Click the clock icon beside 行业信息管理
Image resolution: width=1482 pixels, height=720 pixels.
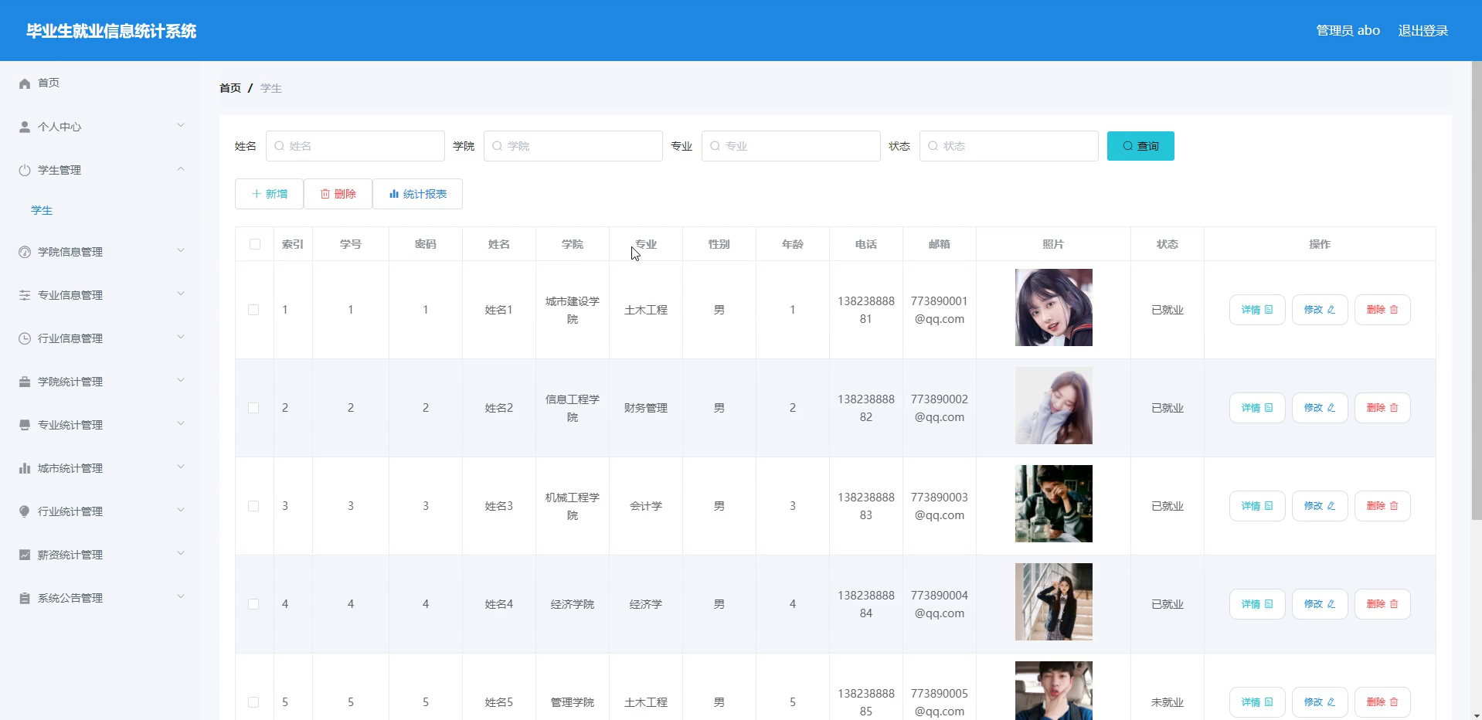[x=25, y=338]
